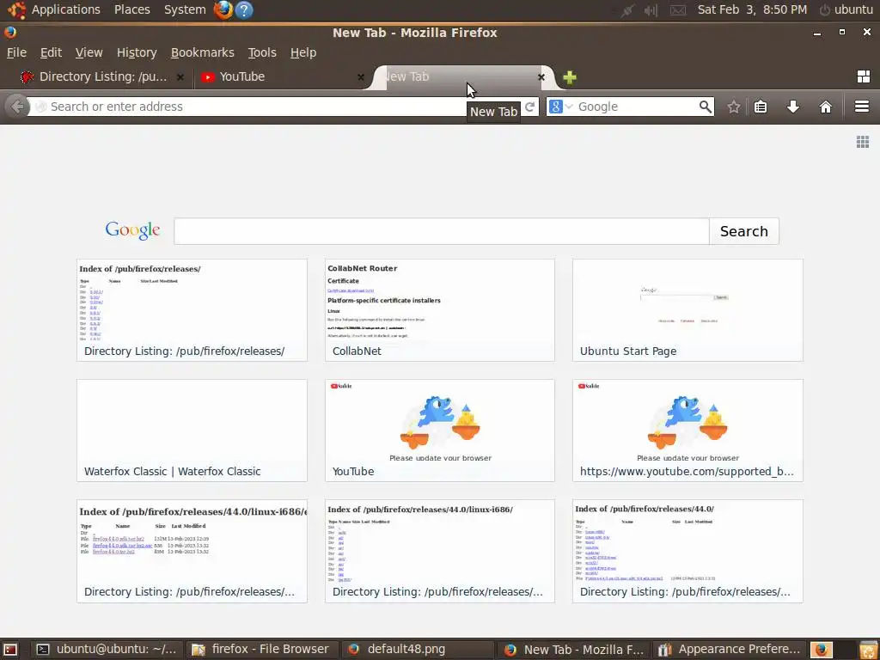The width and height of the screenshot is (880, 660).
Task: Click the Google logo on page
Action: coord(132,230)
